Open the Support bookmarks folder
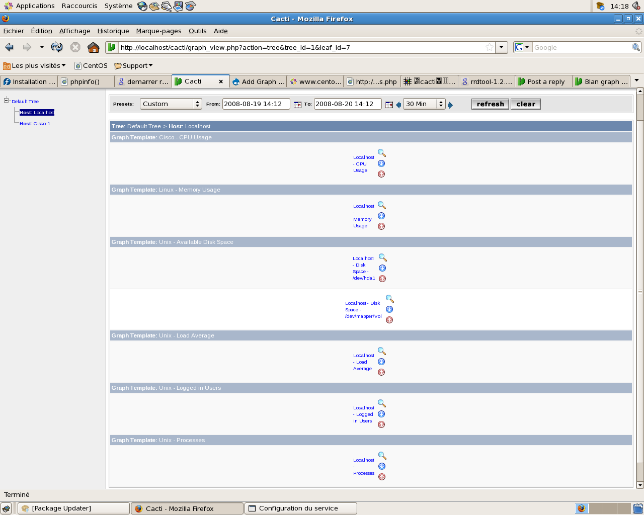Viewport: 644px width, 515px height. 133,66
